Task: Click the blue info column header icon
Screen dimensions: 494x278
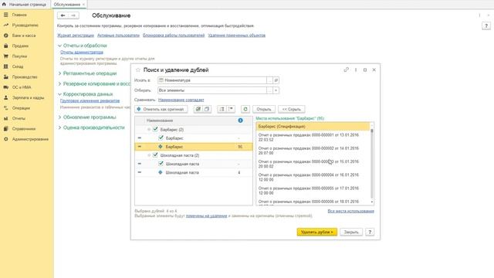Action: pyautogui.click(x=240, y=120)
